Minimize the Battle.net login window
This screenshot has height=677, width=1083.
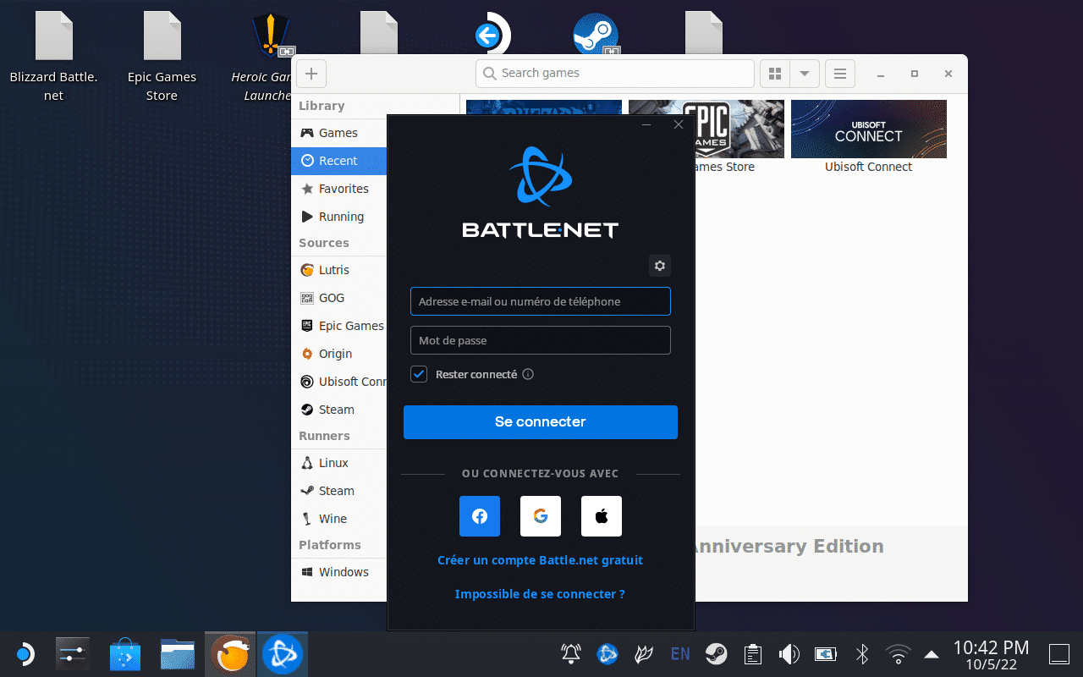tap(646, 125)
